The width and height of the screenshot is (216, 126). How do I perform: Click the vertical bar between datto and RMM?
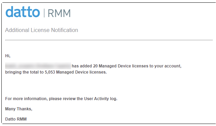coord(44,13)
